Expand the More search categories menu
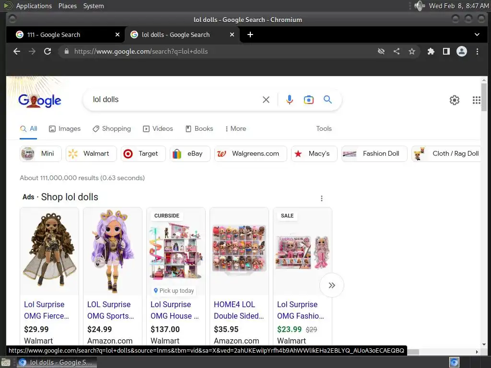Screen dimensions: 491x368 pyautogui.click(x=235, y=128)
